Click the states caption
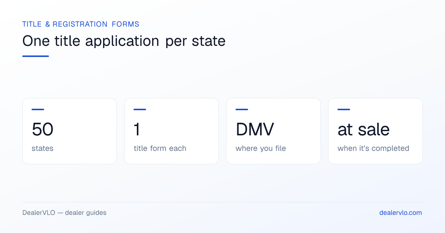The height and width of the screenshot is (233, 445). point(42,148)
